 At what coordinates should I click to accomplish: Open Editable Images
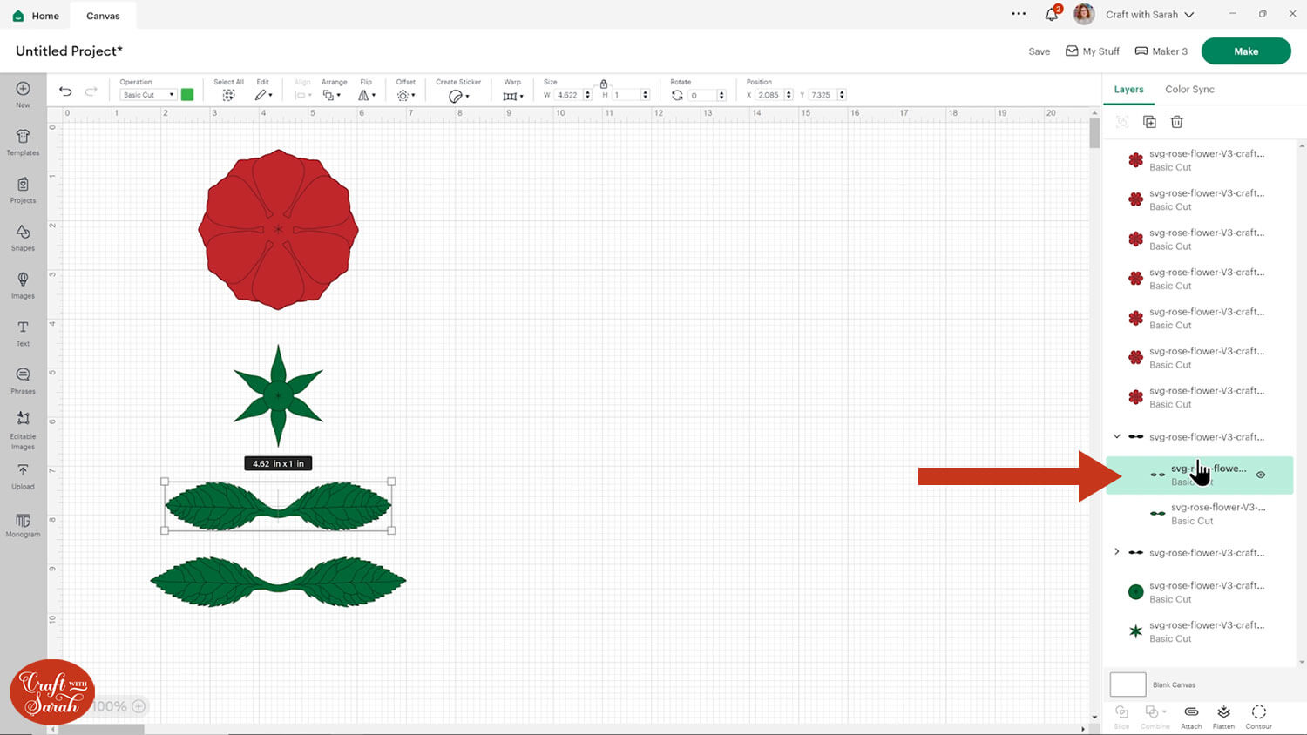point(23,430)
